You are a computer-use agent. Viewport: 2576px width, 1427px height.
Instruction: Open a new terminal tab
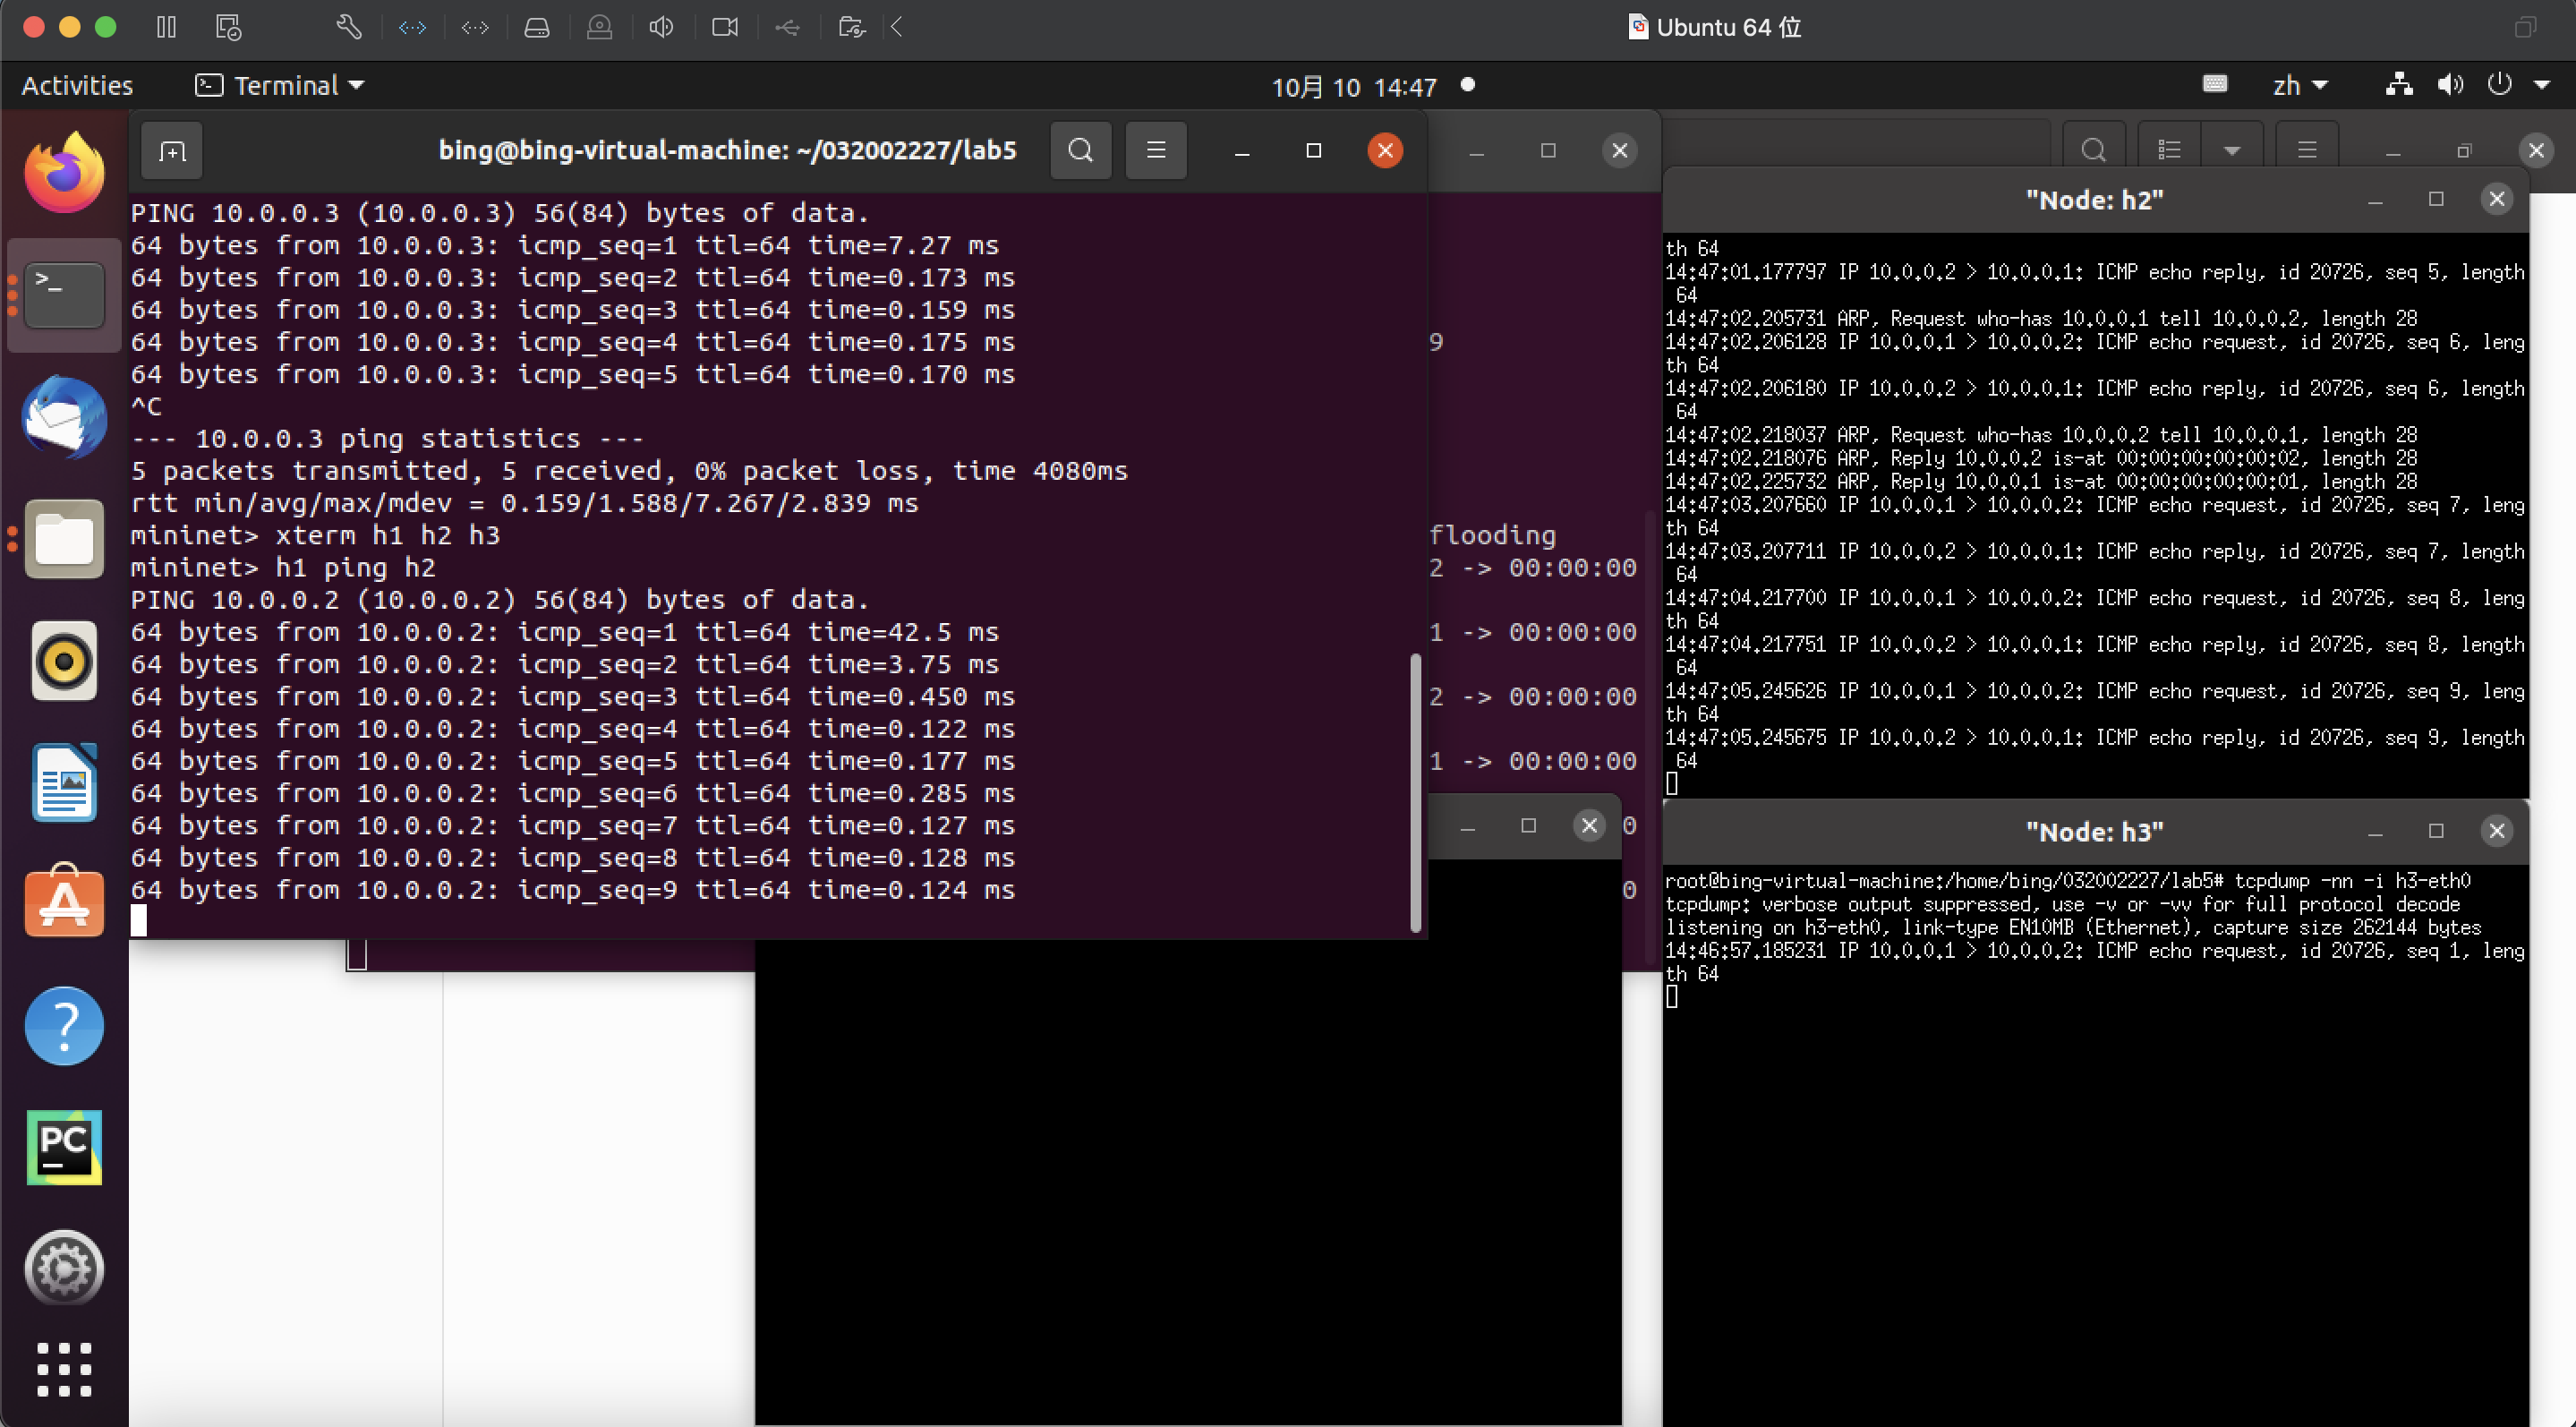172,151
